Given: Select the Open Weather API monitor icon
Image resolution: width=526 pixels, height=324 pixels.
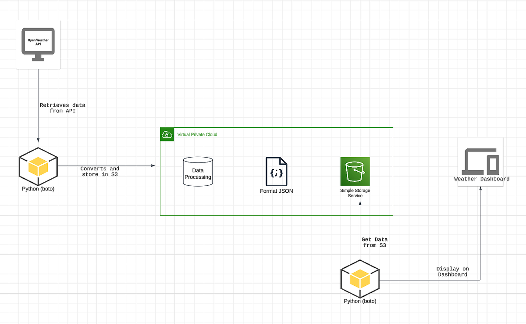Looking at the screenshot, I should click(38, 43).
